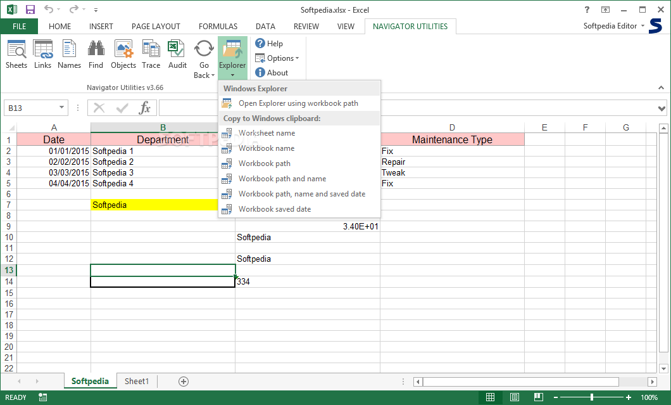Click the Go Back button
Screen dimensions: 671x405
(x=204, y=59)
